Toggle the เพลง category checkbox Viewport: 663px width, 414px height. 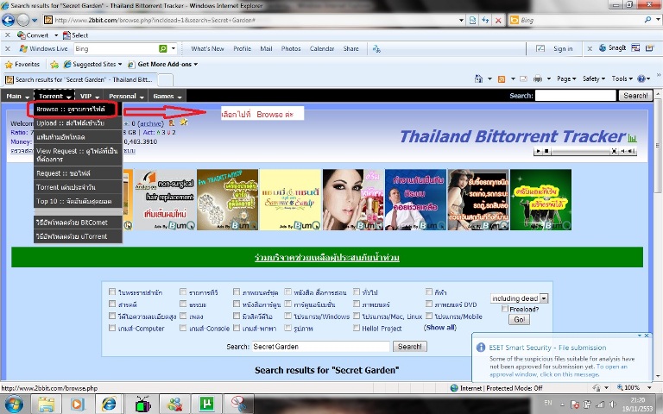[183, 316]
